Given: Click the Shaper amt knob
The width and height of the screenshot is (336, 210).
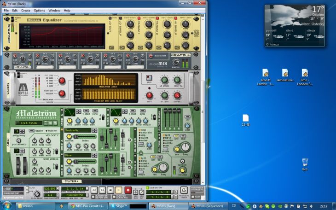Looking at the screenshot, I should [x=149, y=145].
